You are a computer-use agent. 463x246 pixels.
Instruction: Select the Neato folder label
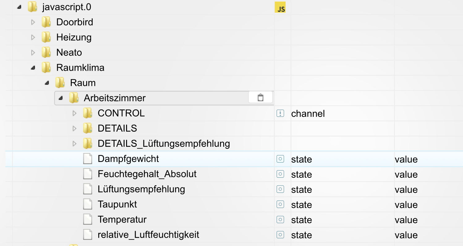point(69,53)
